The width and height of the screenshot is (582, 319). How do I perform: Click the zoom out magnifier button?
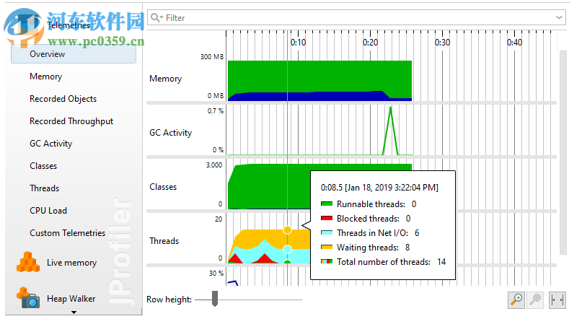535,300
